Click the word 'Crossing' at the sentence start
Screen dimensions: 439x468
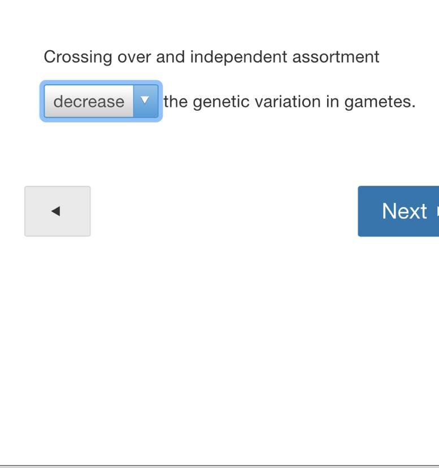pyautogui.click(x=78, y=57)
